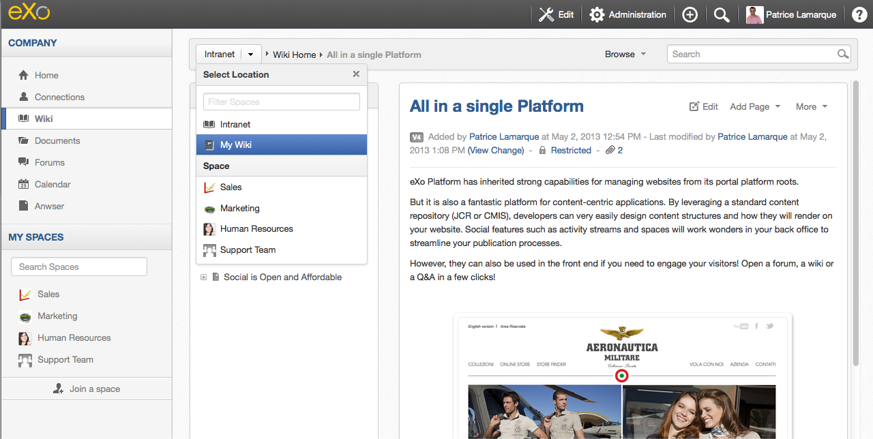Click All in a single Platform title

497,106
